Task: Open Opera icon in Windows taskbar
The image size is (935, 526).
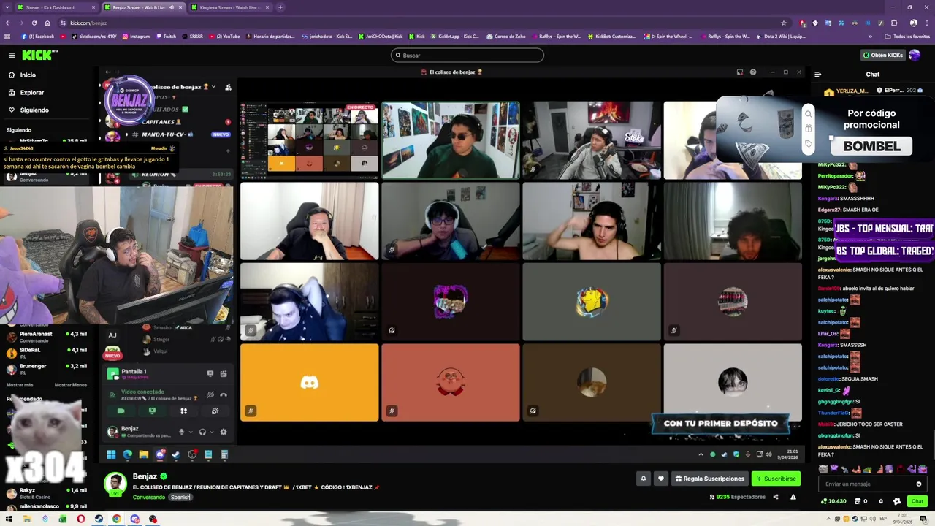Action: [x=80, y=519]
